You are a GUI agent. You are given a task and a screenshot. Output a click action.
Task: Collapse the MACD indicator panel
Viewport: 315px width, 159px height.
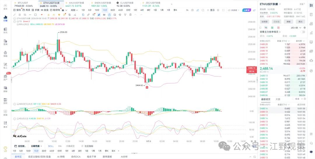point(15,104)
